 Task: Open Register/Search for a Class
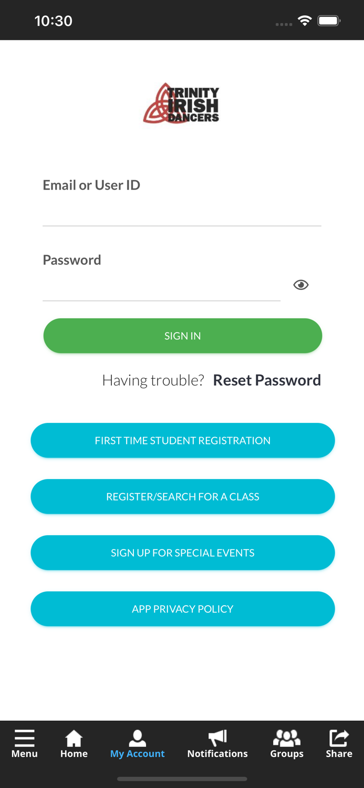point(182,496)
